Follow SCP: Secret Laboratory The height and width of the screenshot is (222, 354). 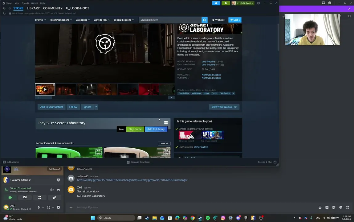click(x=73, y=107)
